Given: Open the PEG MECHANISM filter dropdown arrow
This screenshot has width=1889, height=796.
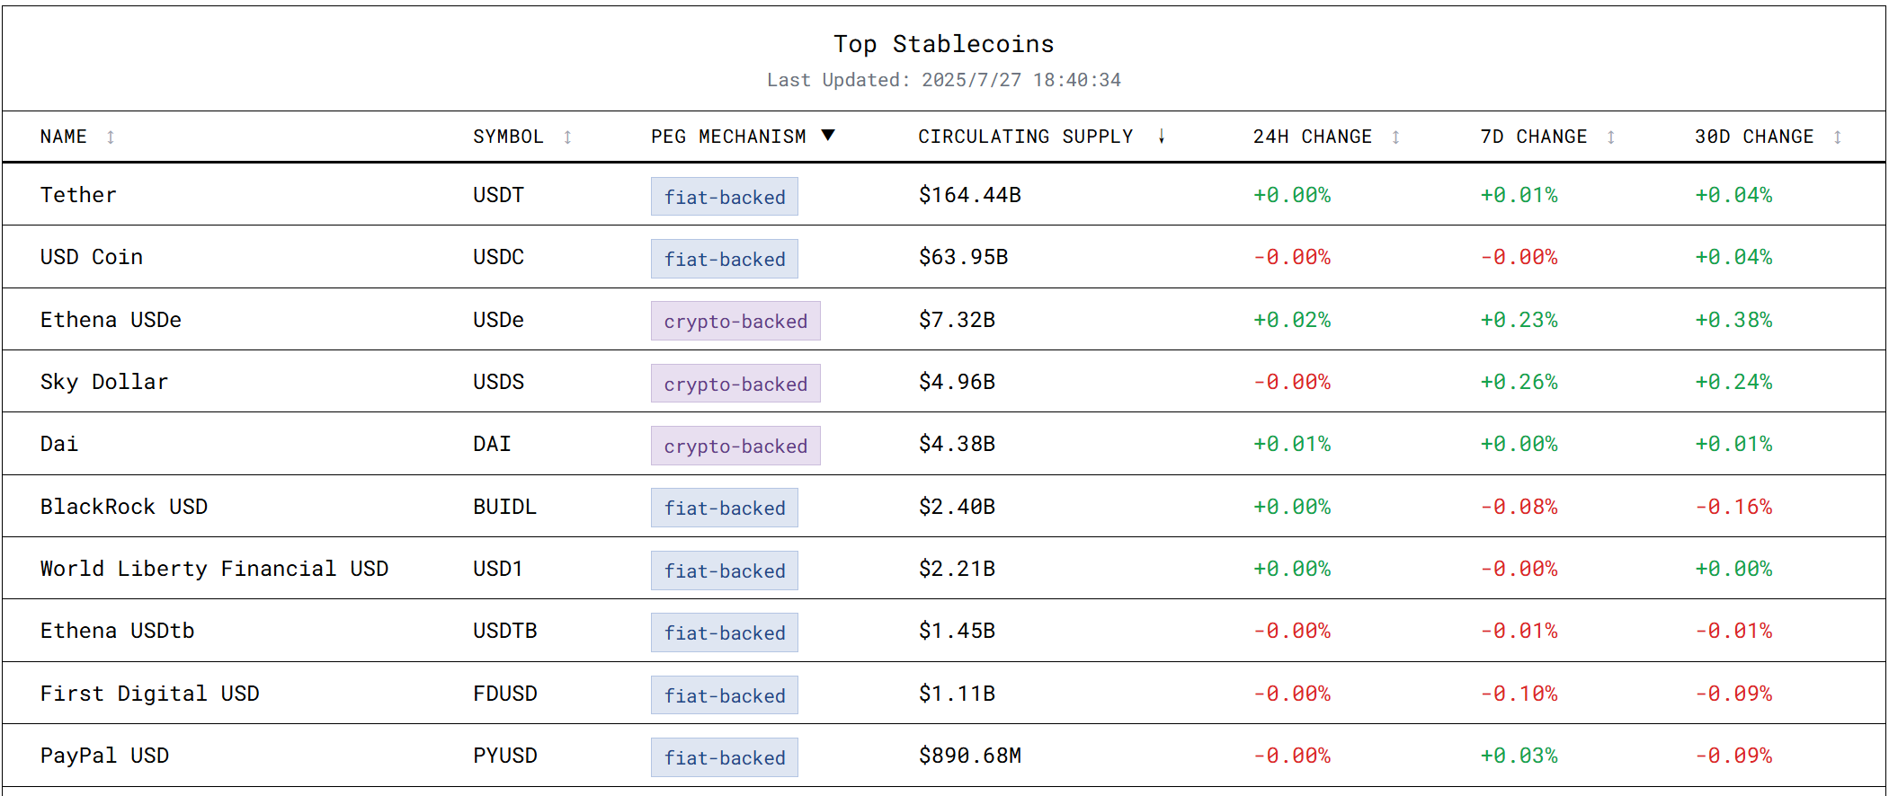Looking at the screenshot, I should [x=828, y=136].
